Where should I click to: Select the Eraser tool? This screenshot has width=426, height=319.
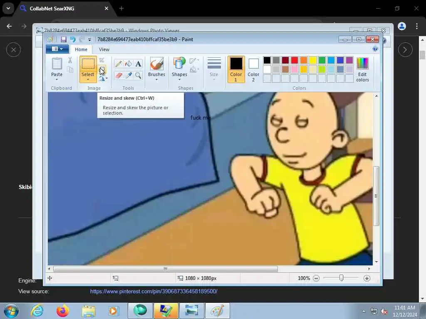point(119,75)
